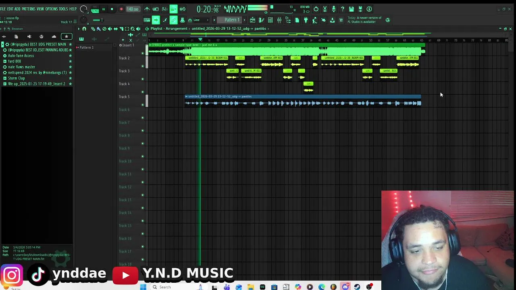The height and width of the screenshot is (290, 516).
Task: Toggle typing keyboard to piano button
Action: click(x=147, y=20)
